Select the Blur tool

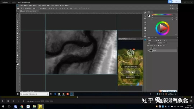point(17,42)
